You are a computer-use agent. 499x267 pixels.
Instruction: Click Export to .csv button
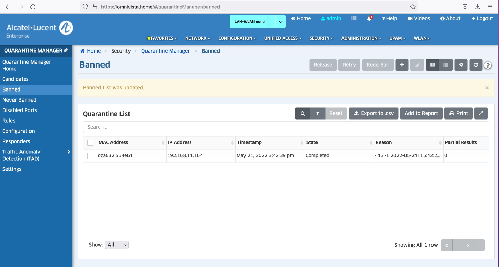tap(373, 113)
